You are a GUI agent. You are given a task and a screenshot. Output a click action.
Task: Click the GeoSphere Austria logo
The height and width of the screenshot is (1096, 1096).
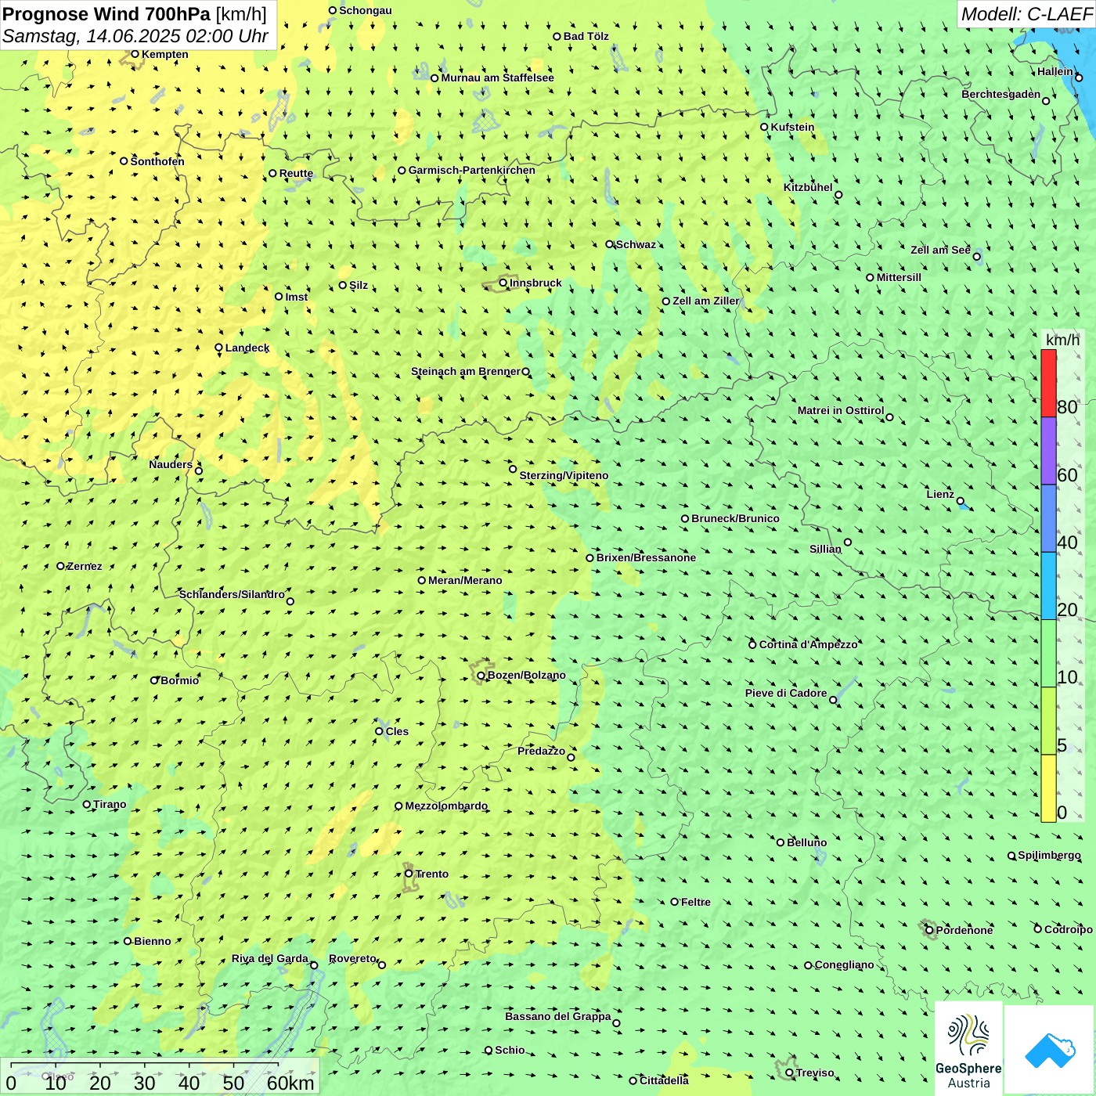(x=968, y=1048)
